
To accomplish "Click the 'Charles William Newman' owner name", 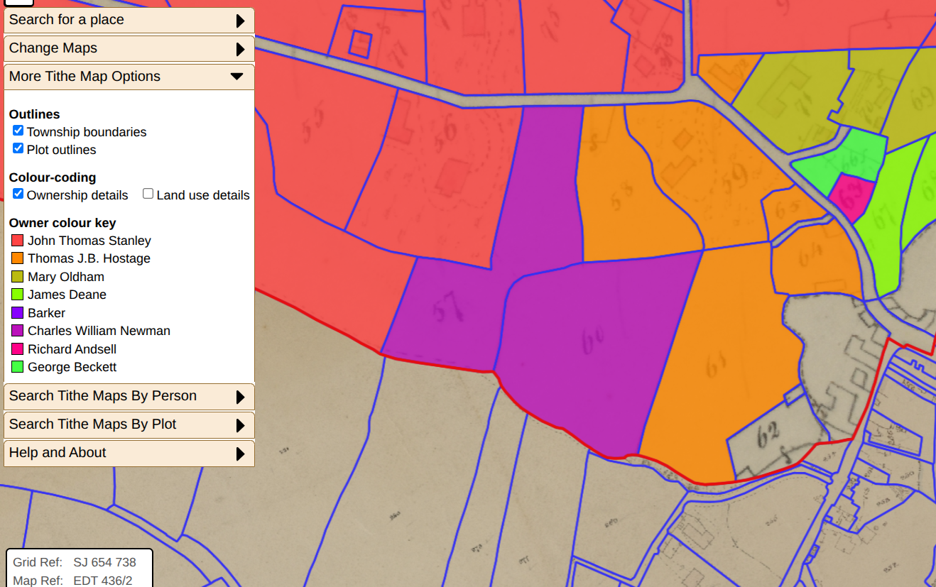I will point(99,331).
